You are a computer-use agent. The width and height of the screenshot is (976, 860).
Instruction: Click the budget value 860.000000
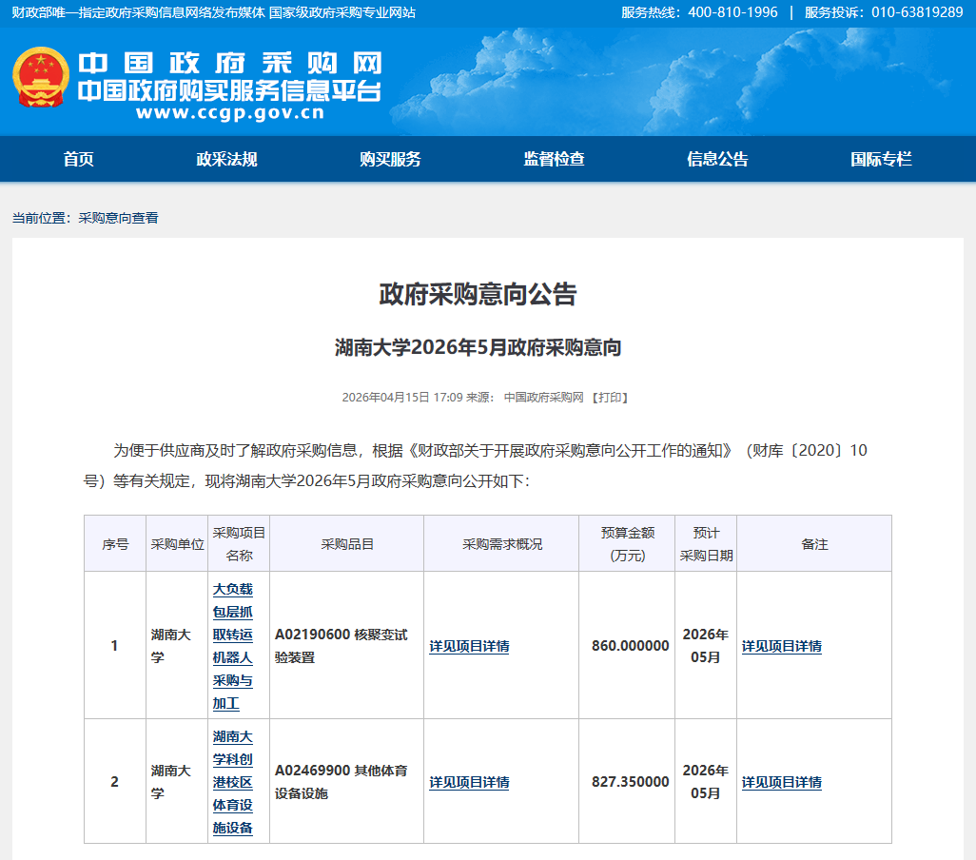tap(630, 646)
